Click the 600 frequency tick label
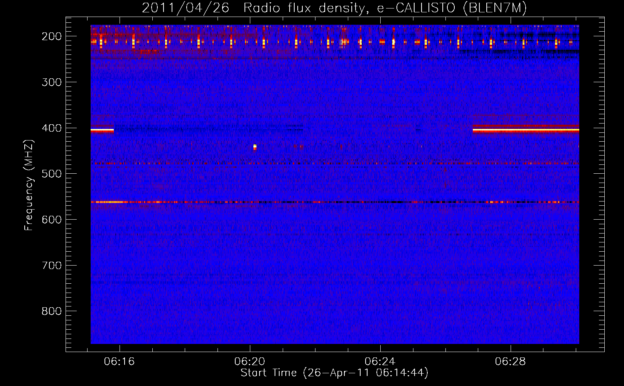 51,220
